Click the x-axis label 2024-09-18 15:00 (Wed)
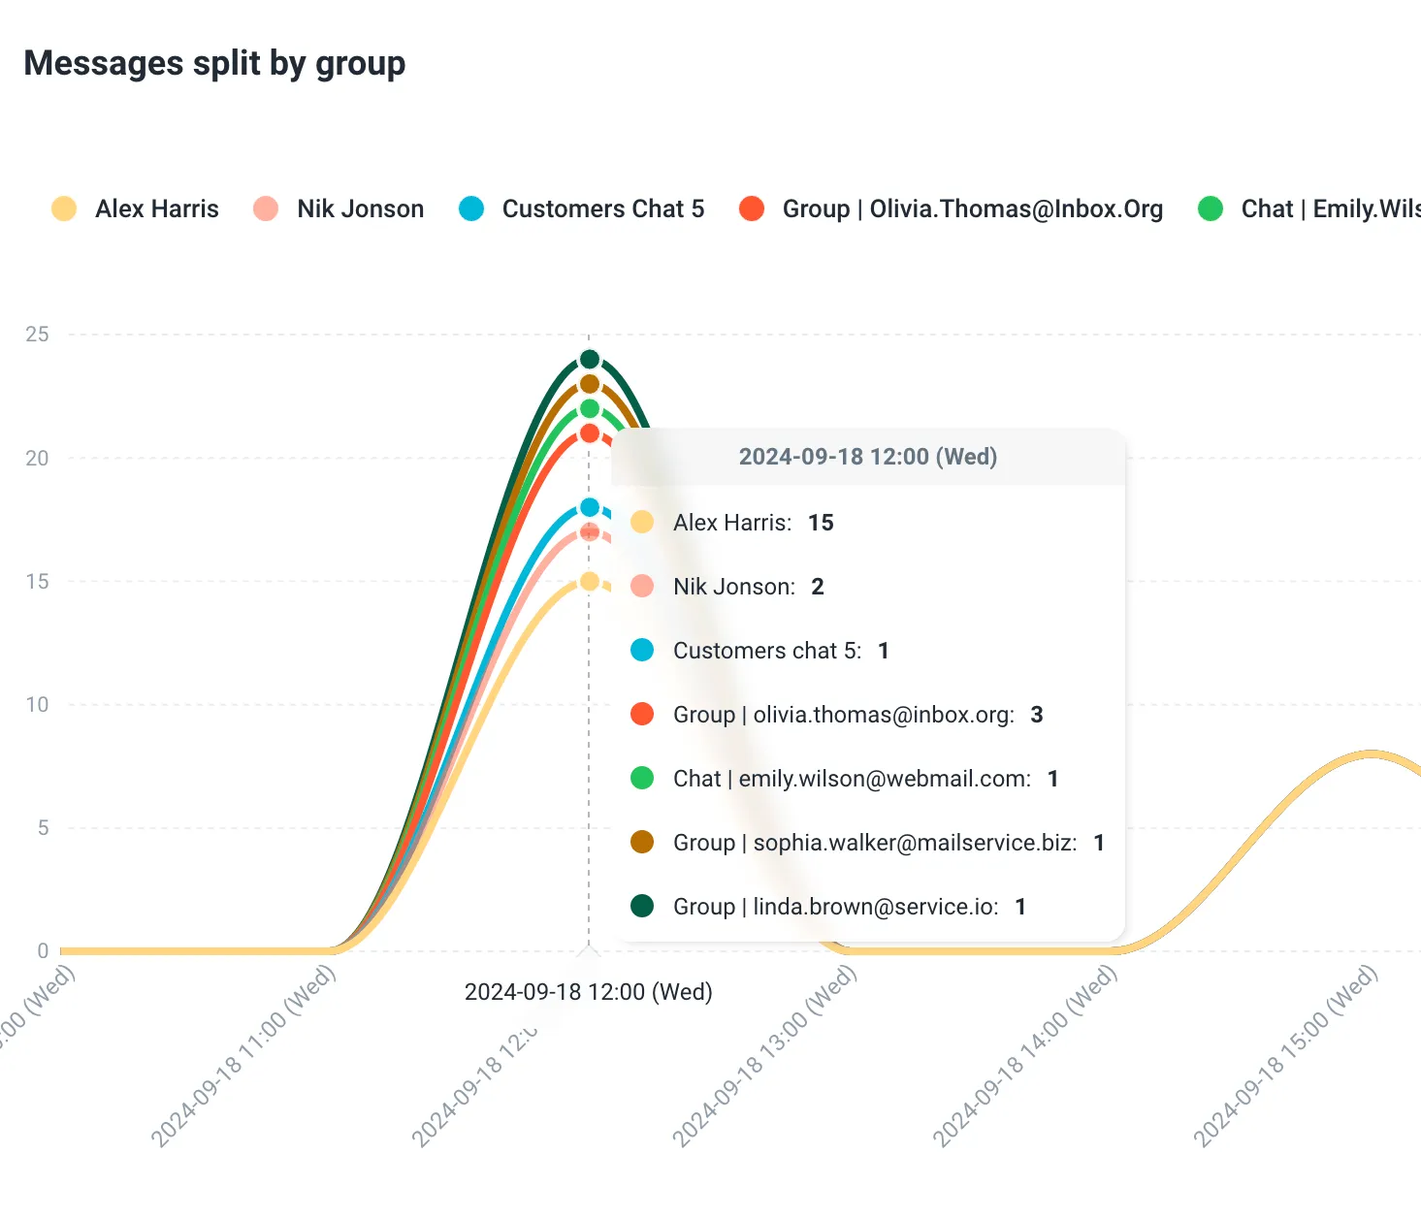The width and height of the screenshot is (1421, 1218). pos(1285,1057)
